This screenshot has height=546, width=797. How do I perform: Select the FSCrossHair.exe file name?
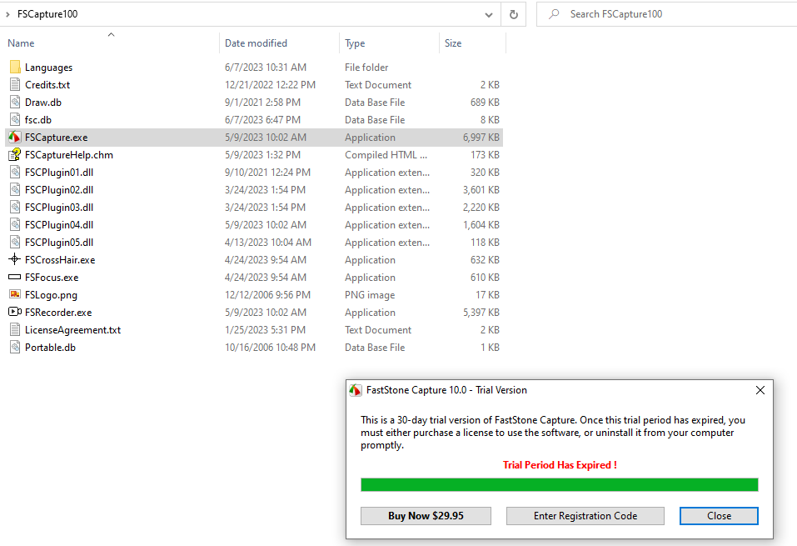pyautogui.click(x=60, y=259)
